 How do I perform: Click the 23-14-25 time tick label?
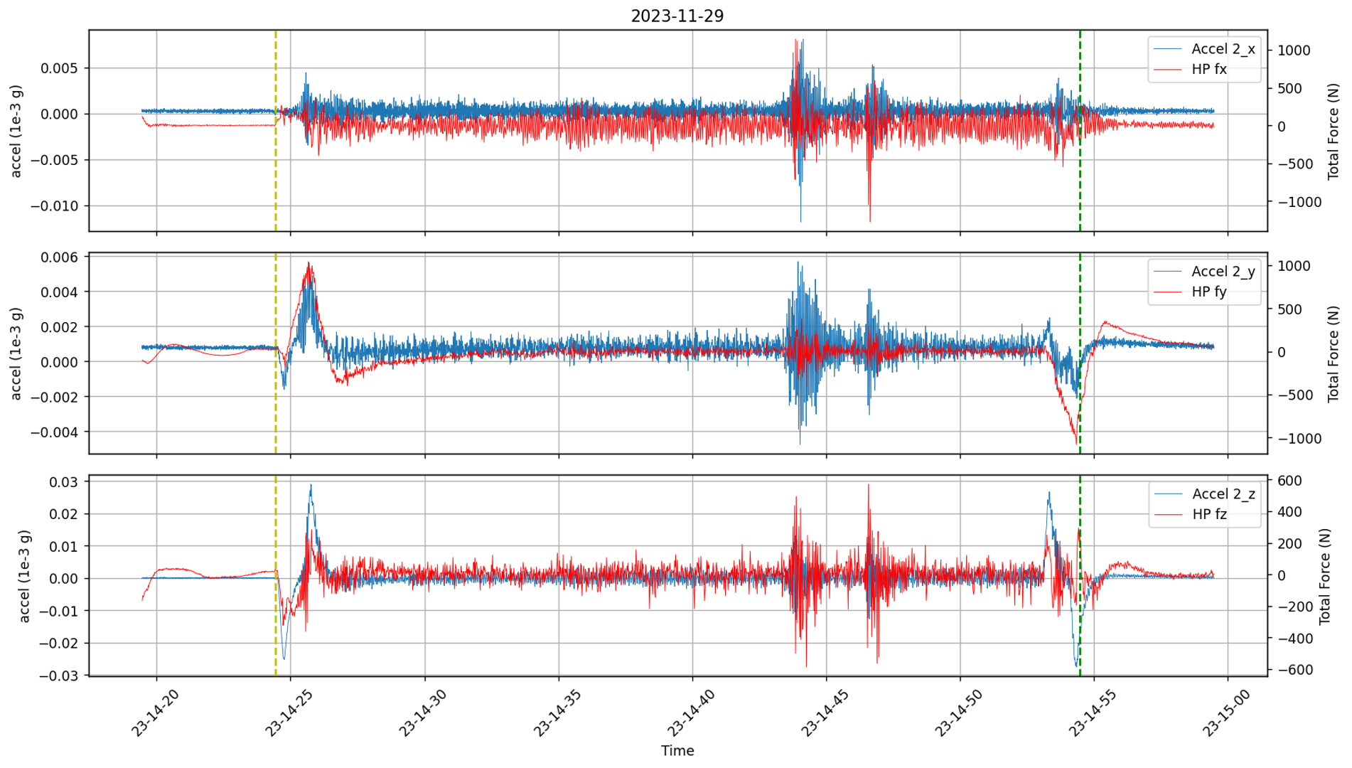[x=289, y=713]
